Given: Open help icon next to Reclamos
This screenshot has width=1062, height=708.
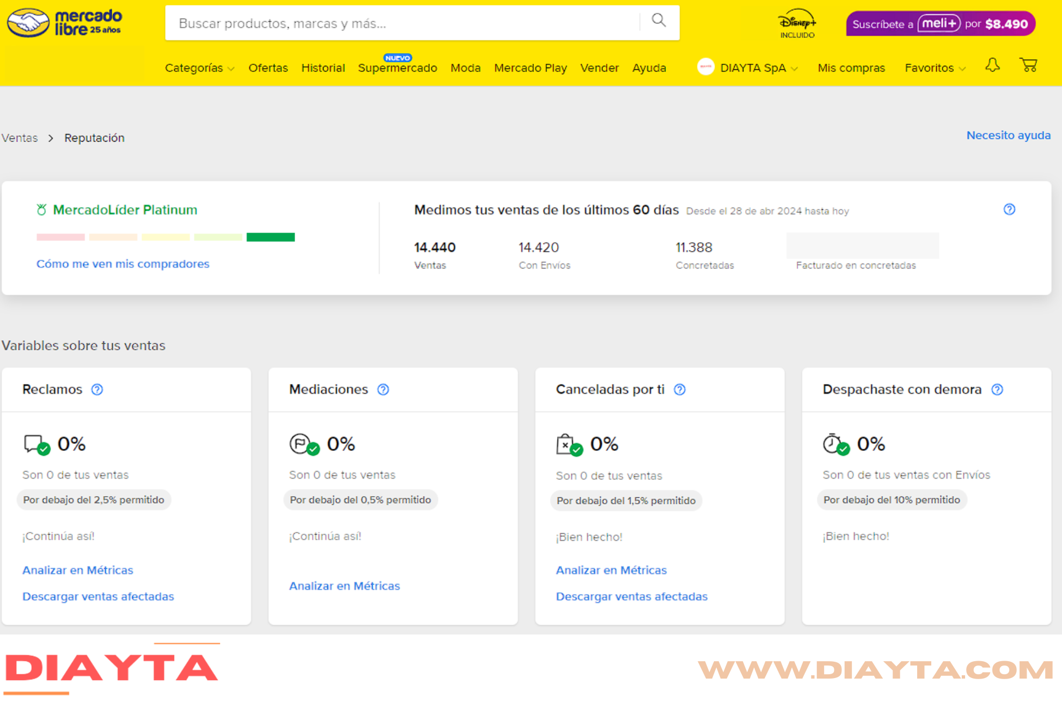Looking at the screenshot, I should pos(97,389).
